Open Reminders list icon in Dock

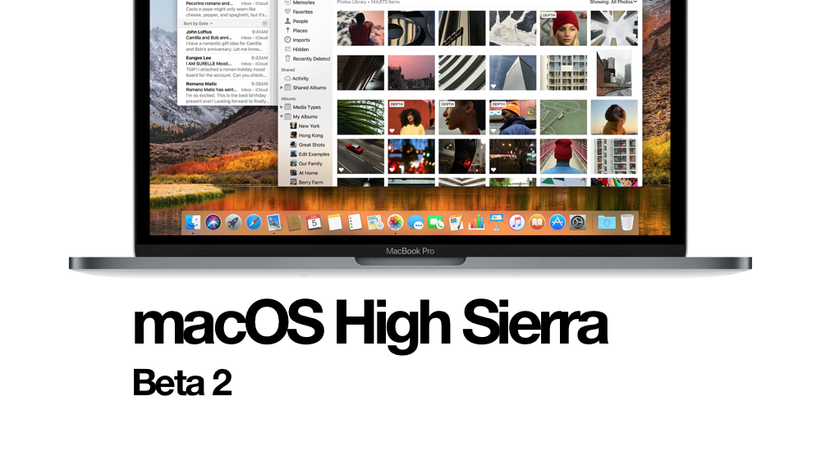pyautogui.click(x=355, y=223)
